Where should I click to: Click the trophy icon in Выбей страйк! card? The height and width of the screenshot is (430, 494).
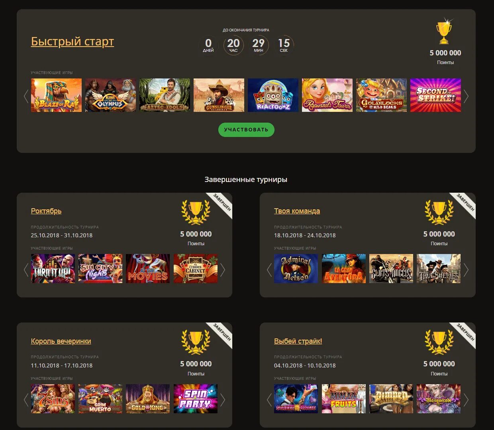tap(439, 342)
